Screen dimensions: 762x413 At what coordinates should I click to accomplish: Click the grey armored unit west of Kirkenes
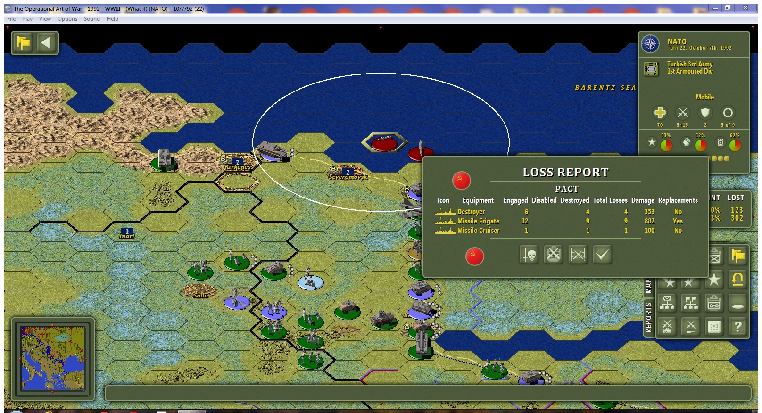[164, 159]
